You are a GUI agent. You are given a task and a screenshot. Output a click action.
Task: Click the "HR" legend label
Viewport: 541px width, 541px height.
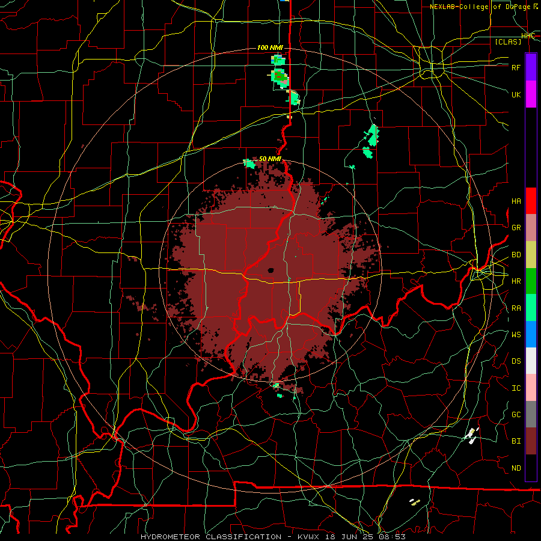[516, 281]
